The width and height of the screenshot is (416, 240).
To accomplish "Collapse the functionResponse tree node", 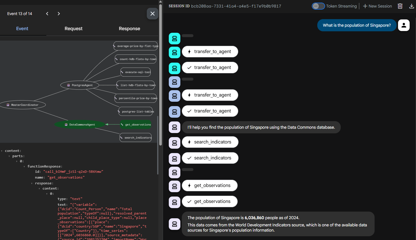I will [24, 167].
